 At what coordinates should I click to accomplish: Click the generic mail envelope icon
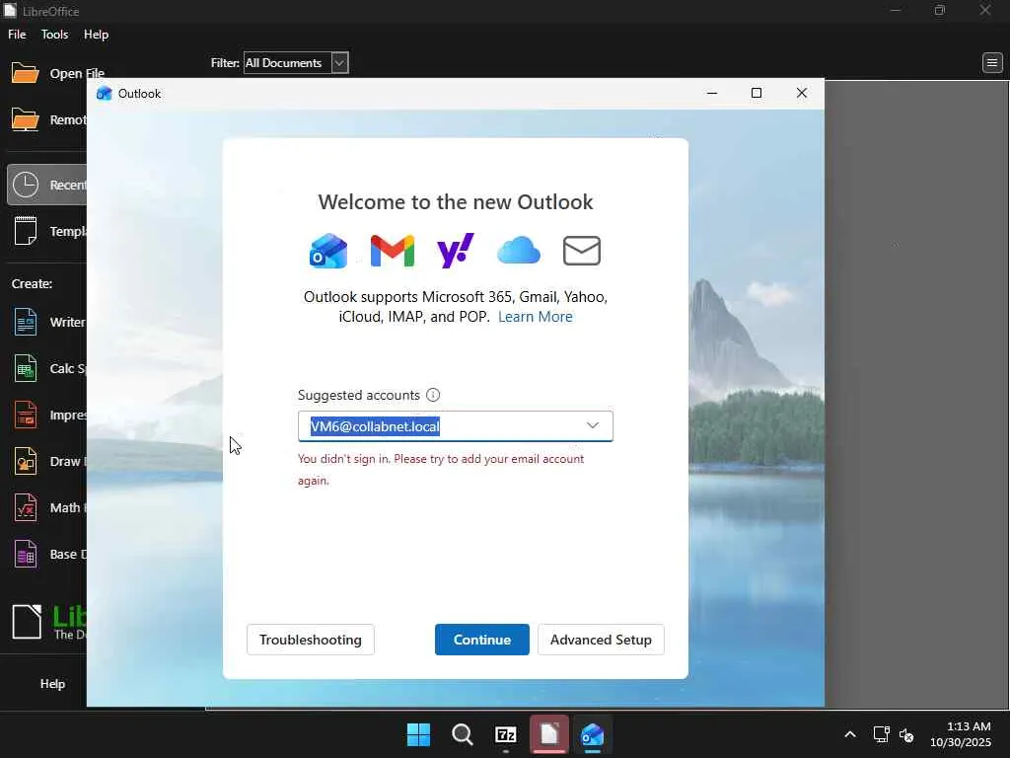point(582,250)
